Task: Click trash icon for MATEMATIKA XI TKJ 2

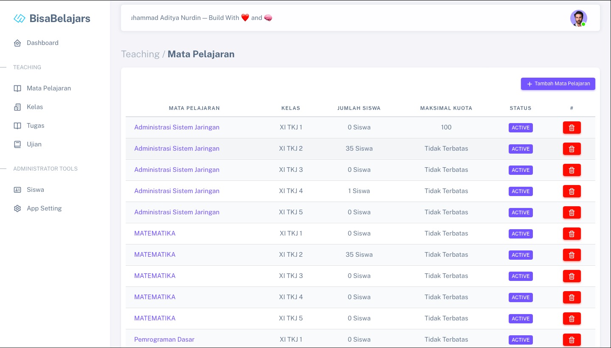Action: tap(572, 255)
